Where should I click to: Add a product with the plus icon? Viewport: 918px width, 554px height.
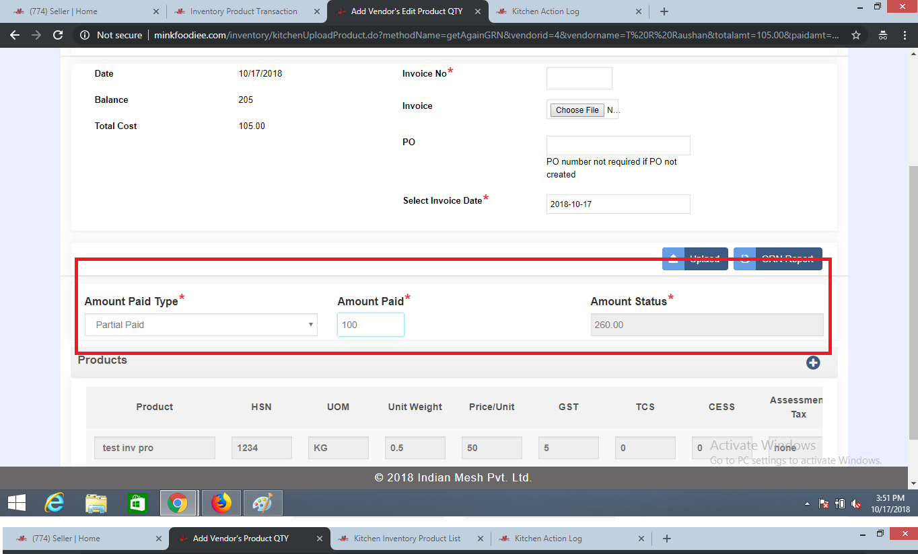coord(813,362)
